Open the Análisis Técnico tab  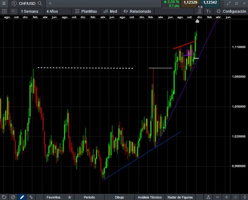(150, 197)
